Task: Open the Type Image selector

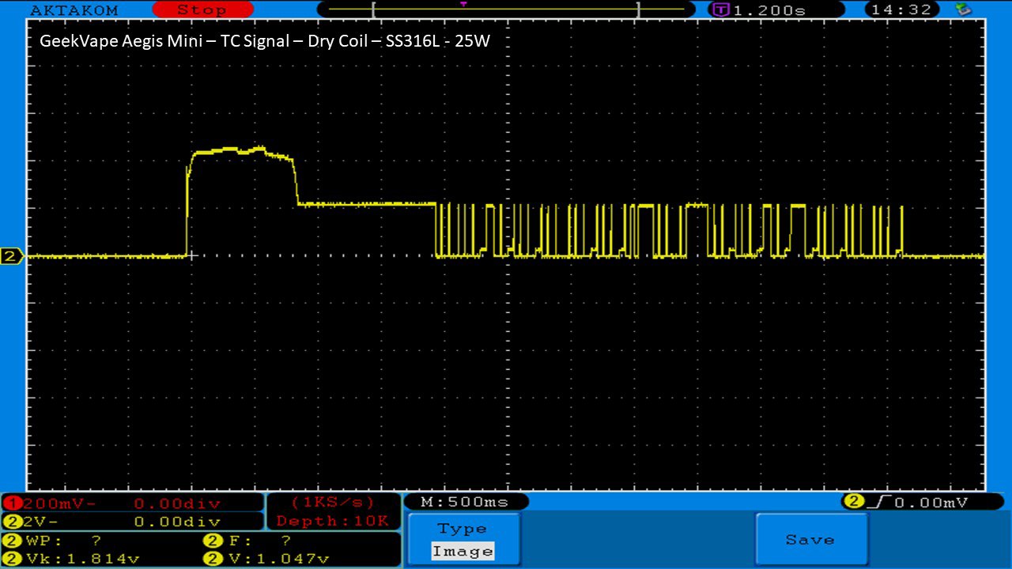Action: (x=464, y=540)
